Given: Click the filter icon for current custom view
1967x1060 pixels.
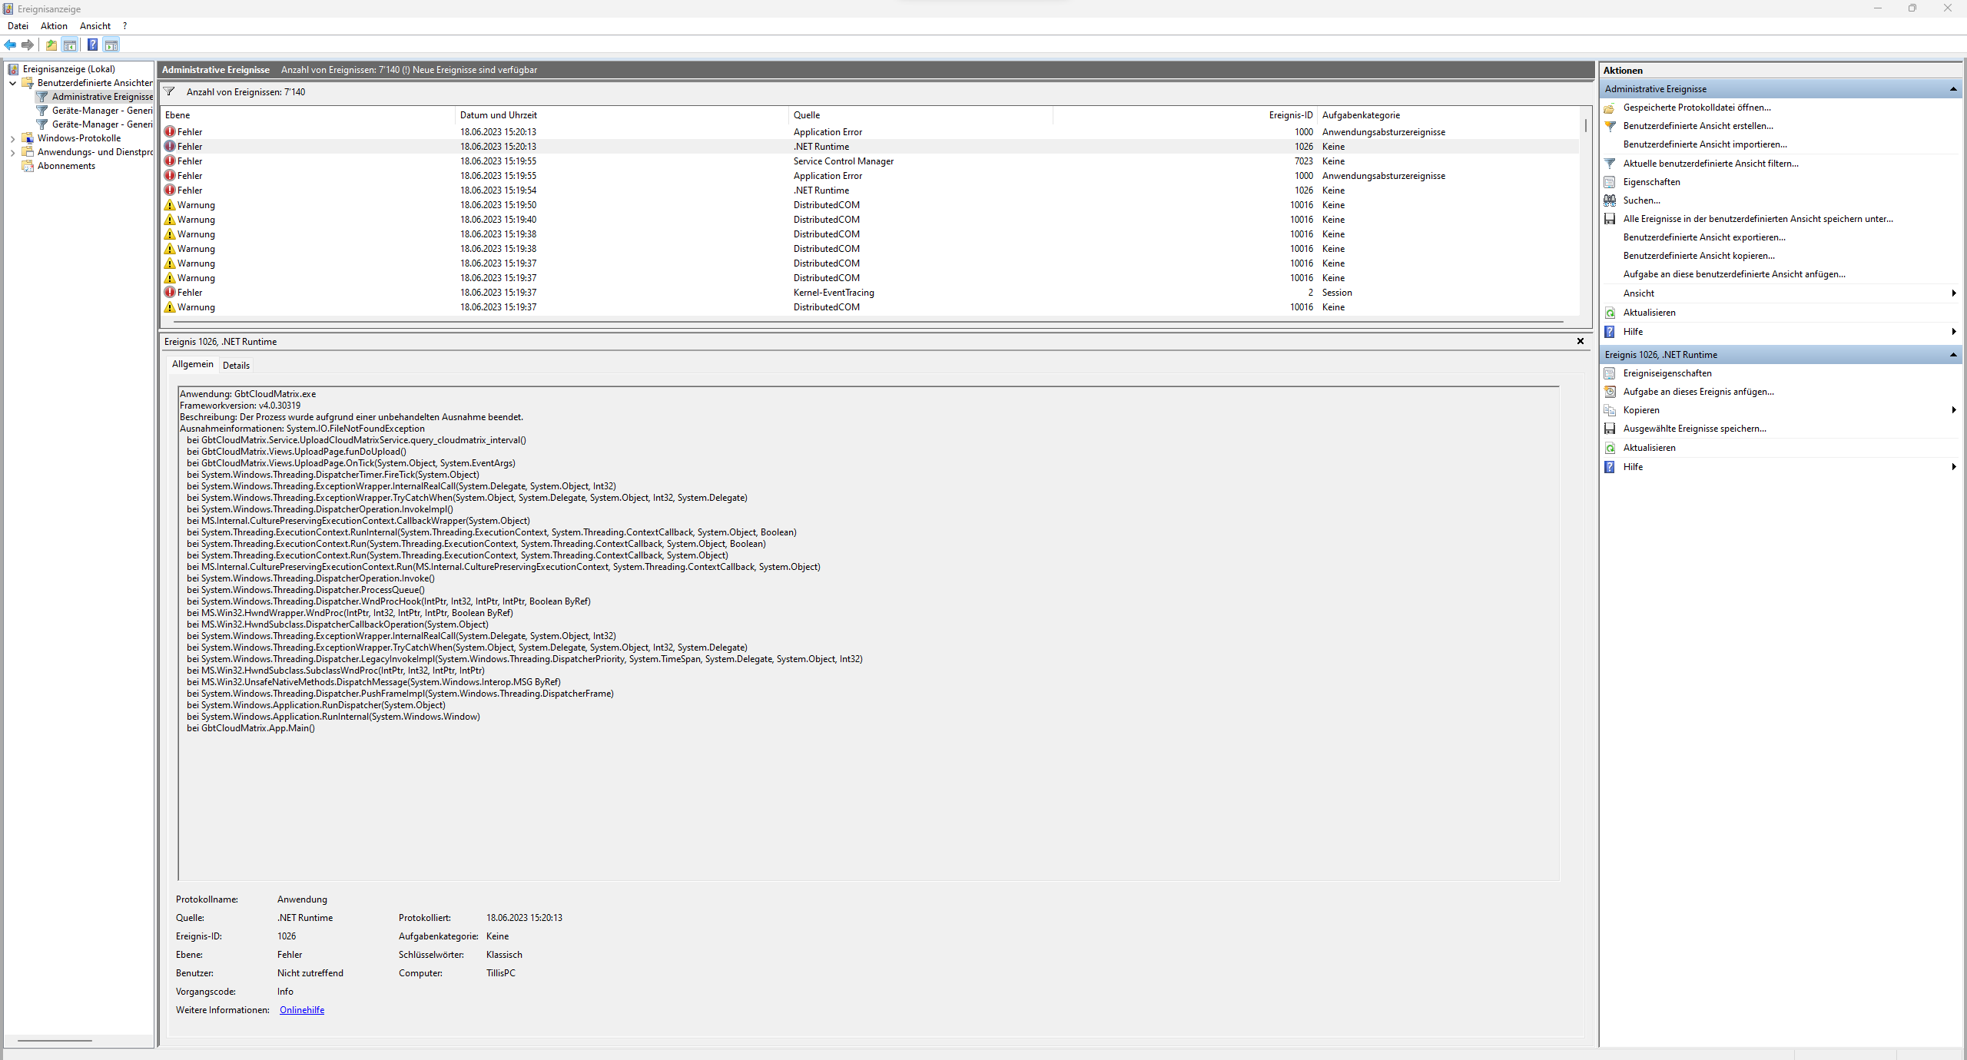Looking at the screenshot, I should [1610, 164].
